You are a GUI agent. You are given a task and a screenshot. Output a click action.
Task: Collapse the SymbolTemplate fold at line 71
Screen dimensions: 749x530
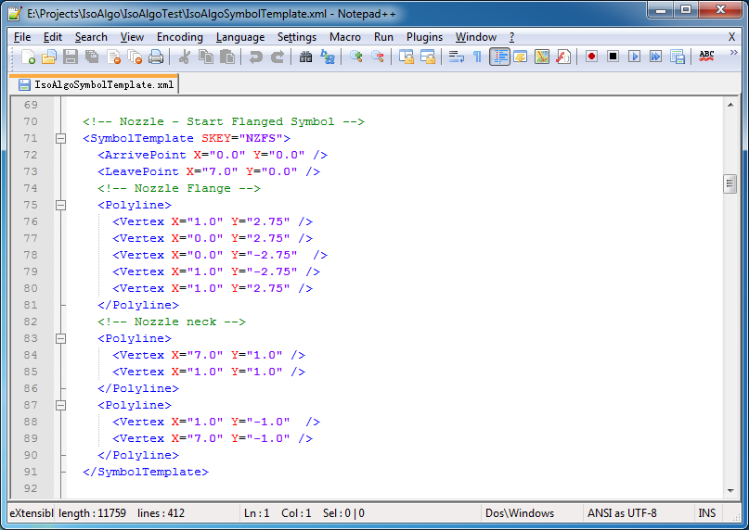[x=60, y=138]
